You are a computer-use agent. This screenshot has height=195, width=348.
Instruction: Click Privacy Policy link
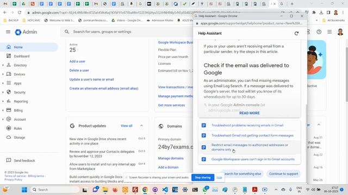click(x=13, y=179)
